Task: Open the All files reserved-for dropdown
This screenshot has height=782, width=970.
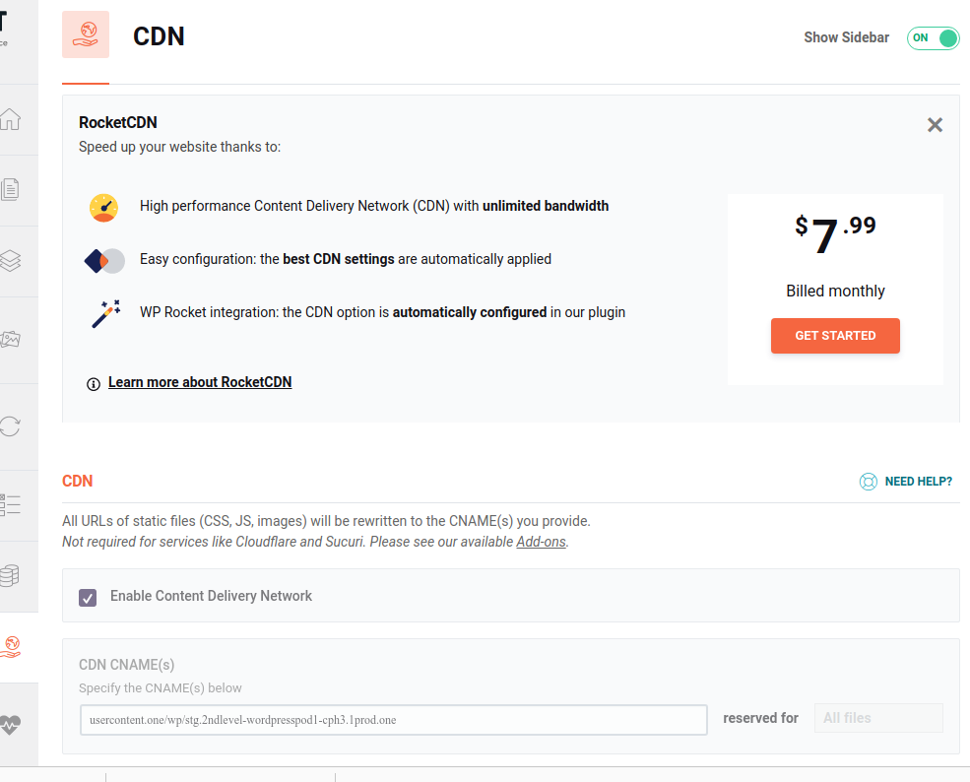Action: point(877,718)
